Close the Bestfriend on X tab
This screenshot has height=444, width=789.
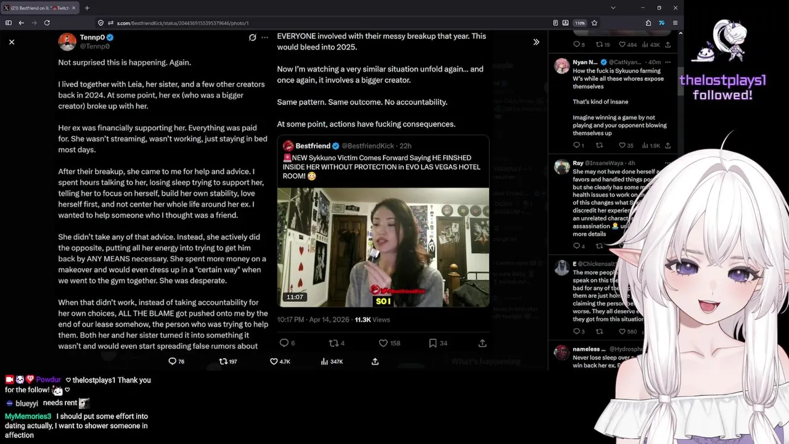coord(73,8)
